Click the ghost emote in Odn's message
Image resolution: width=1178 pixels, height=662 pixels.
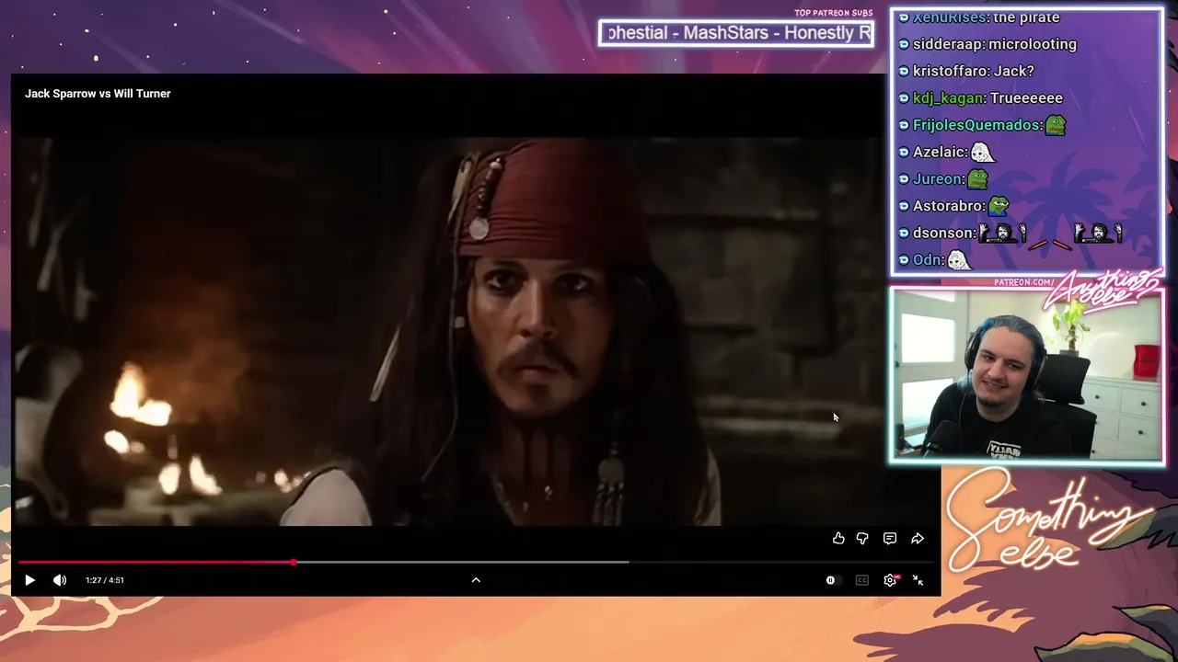point(958,260)
